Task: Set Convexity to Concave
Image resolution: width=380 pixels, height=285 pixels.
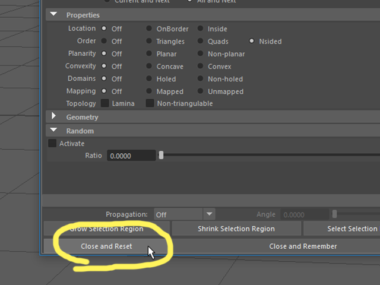Action: click(149, 66)
